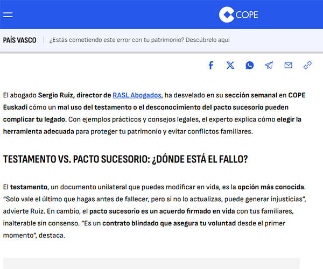Share the article via WhatsApp
Screen dimensions: 323x269
pos(250,65)
